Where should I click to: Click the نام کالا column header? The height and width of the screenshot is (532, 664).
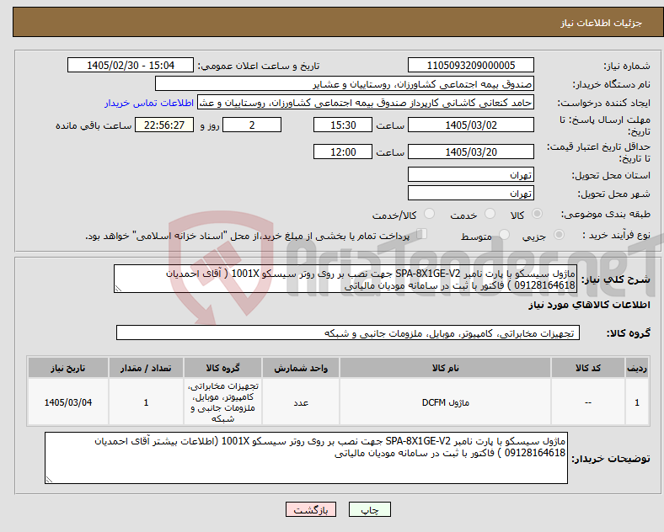coord(445,368)
